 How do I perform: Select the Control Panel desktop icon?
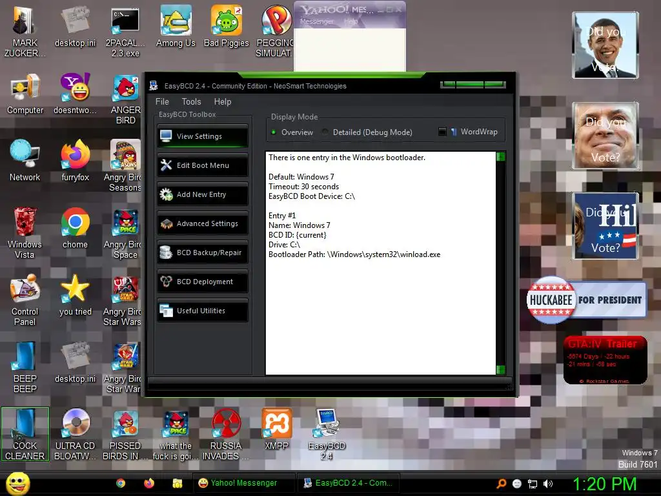point(25,300)
